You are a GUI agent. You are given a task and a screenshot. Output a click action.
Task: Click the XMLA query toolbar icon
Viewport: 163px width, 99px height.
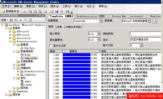pyautogui.click(x=40, y=11)
